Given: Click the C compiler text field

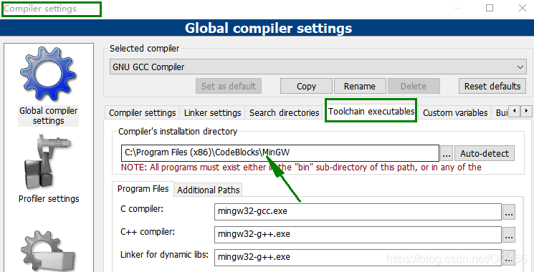Looking at the screenshot, I should 358,212.
